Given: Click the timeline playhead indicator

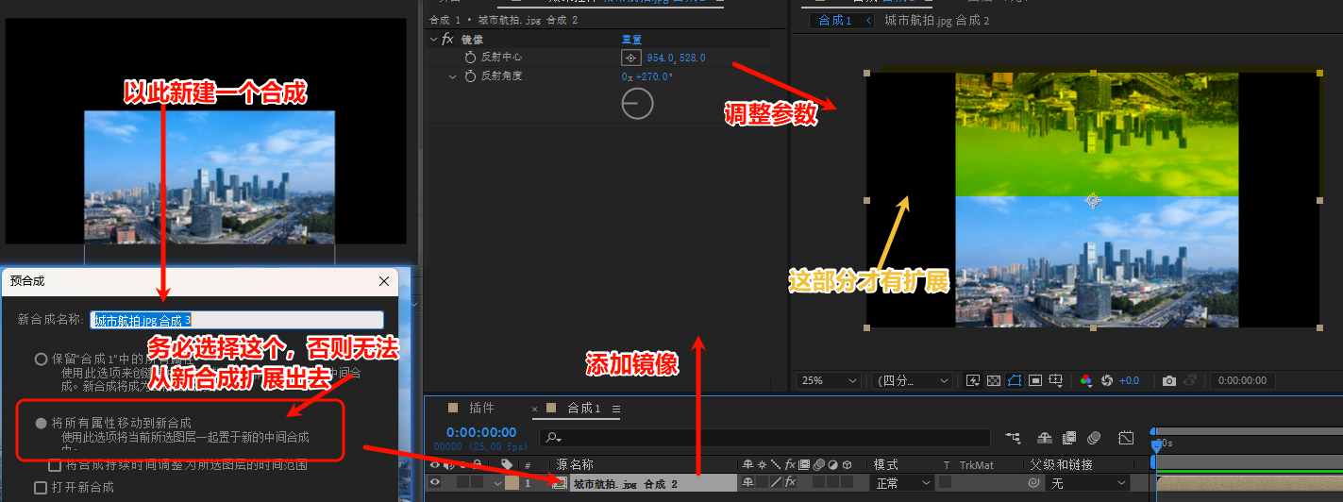Looking at the screenshot, I should [1157, 444].
